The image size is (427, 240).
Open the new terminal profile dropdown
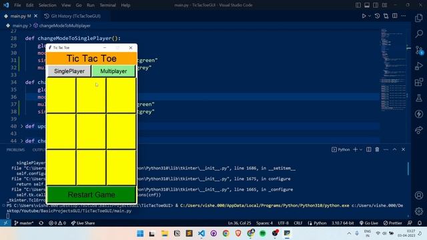(361, 149)
